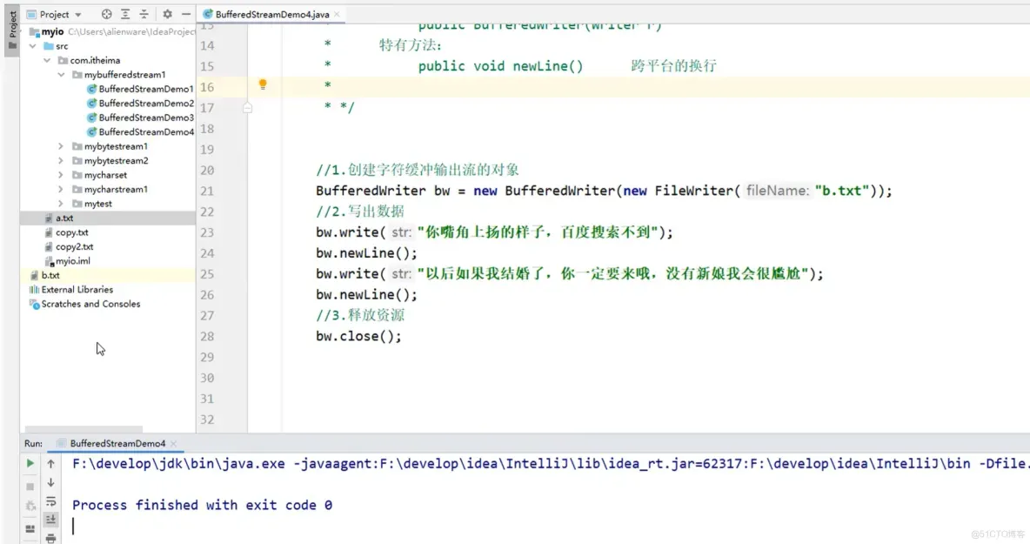Click Project panel horizontal scrollbar
This screenshot has width=1030, height=544.
click(x=84, y=429)
